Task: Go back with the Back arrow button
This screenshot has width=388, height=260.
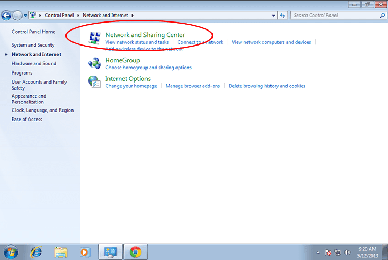Action: 6,16
